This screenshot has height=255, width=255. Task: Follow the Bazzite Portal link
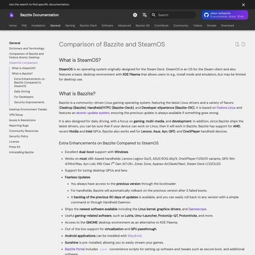coord(75,249)
